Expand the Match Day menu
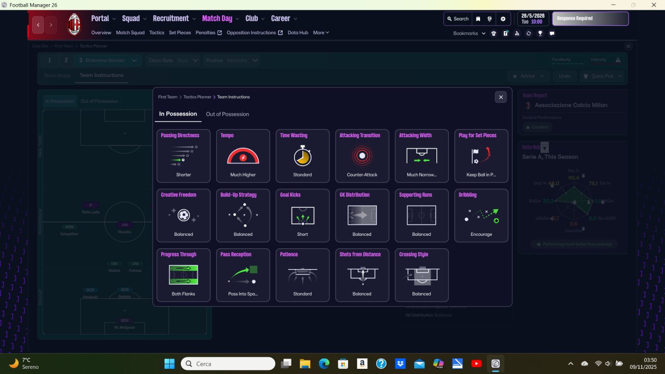 pos(220,19)
